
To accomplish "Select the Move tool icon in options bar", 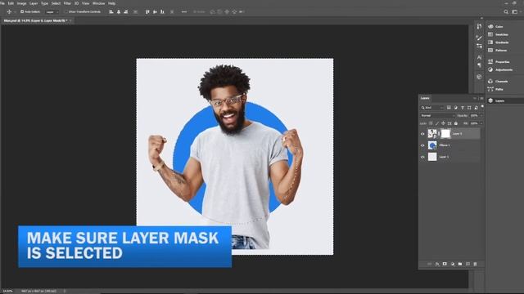I will click(9, 11).
